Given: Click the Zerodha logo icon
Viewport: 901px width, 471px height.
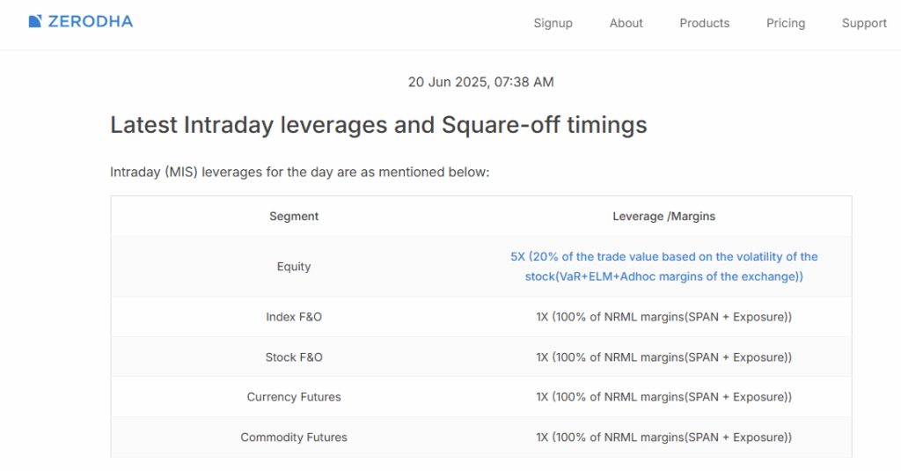Looking at the screenshot, I should [x=35, y=21].
